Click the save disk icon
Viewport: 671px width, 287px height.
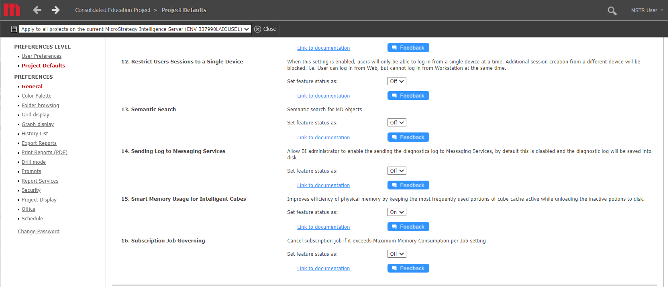pyautogui.click(x=14, y=29)
